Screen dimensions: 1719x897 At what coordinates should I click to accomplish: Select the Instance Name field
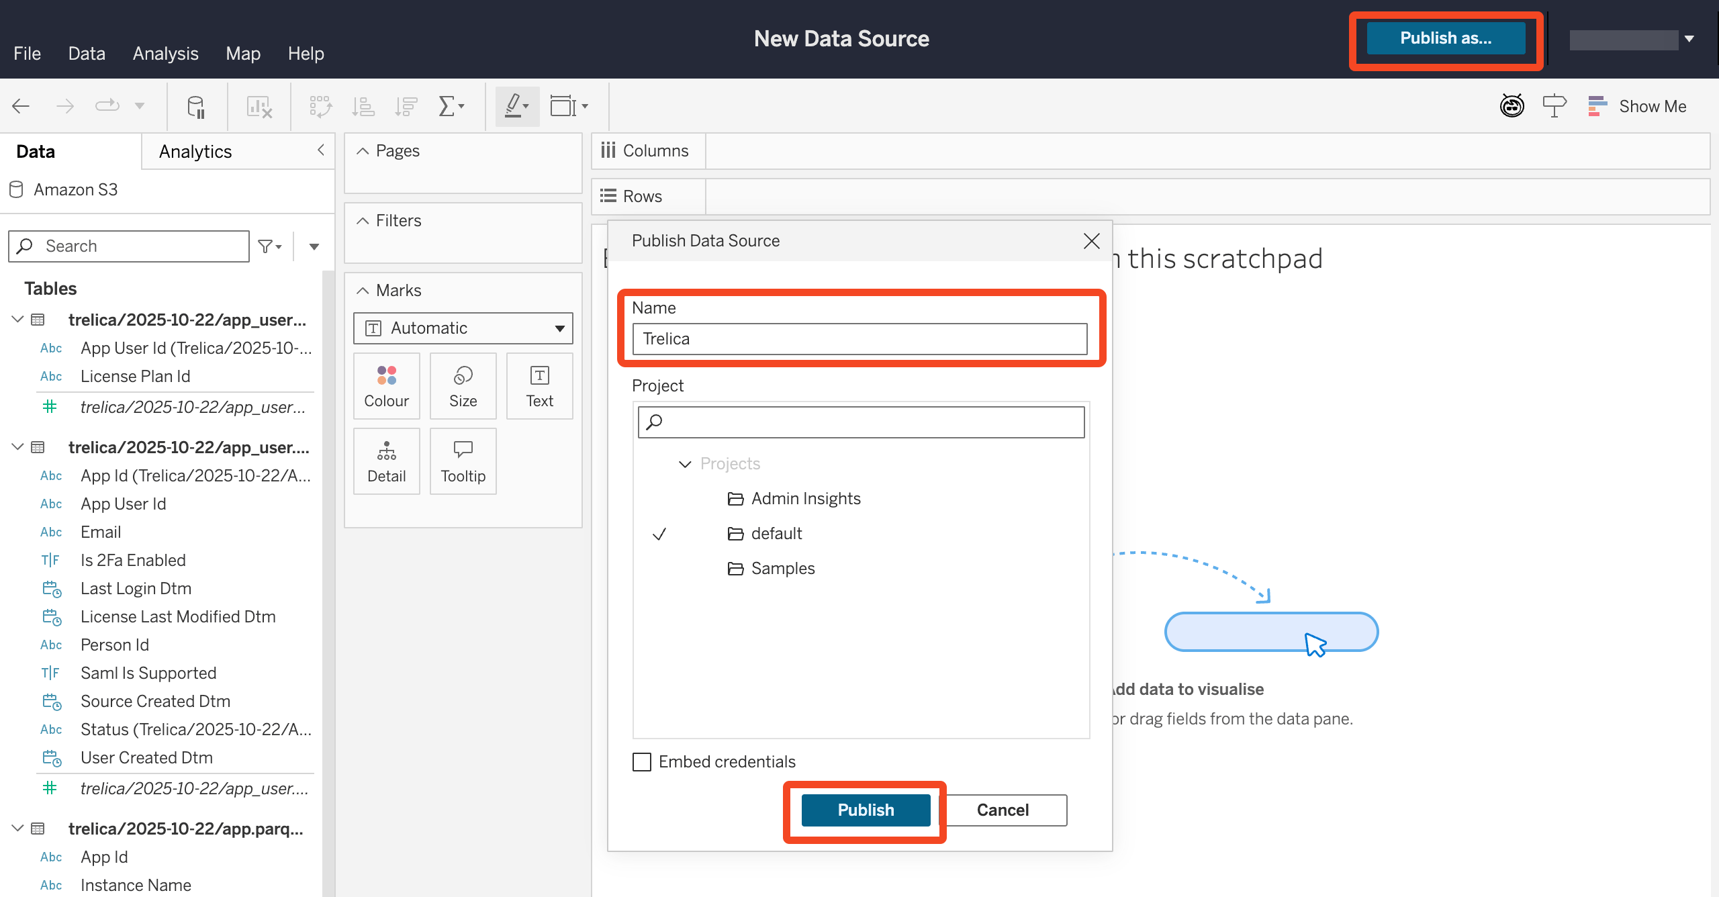(136, 886)
